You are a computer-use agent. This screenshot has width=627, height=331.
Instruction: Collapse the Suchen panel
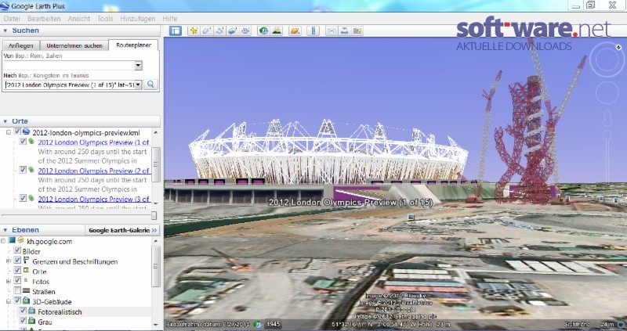(5, 31)
